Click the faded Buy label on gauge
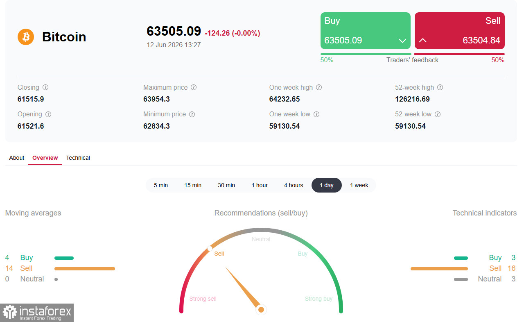Image resolution: width=524 pixels, height=322 pixels. pos(303,254)
